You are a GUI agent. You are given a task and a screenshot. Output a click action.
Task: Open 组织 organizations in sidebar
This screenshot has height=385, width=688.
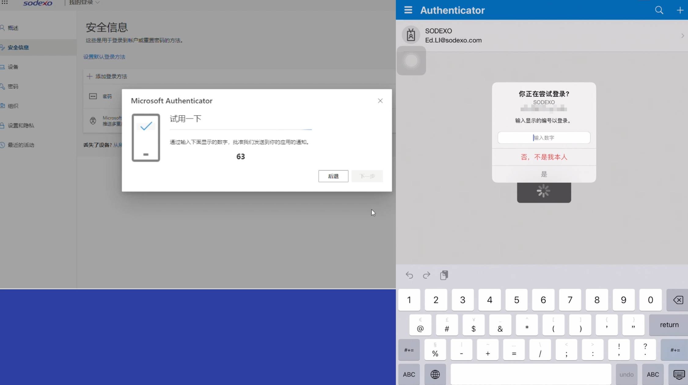coord(13,106)
